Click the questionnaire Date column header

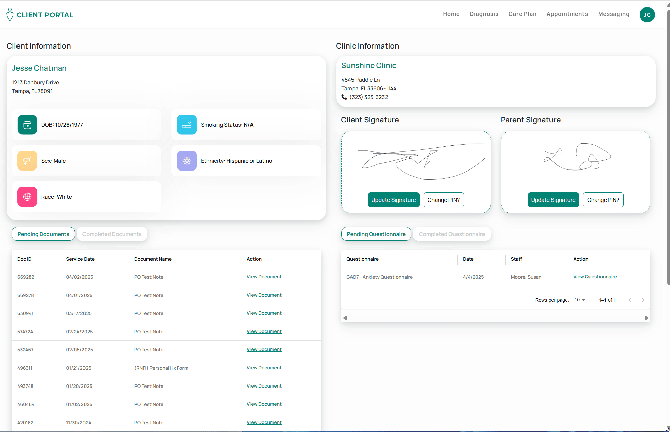pyautogui.click(x=468, y=259)
